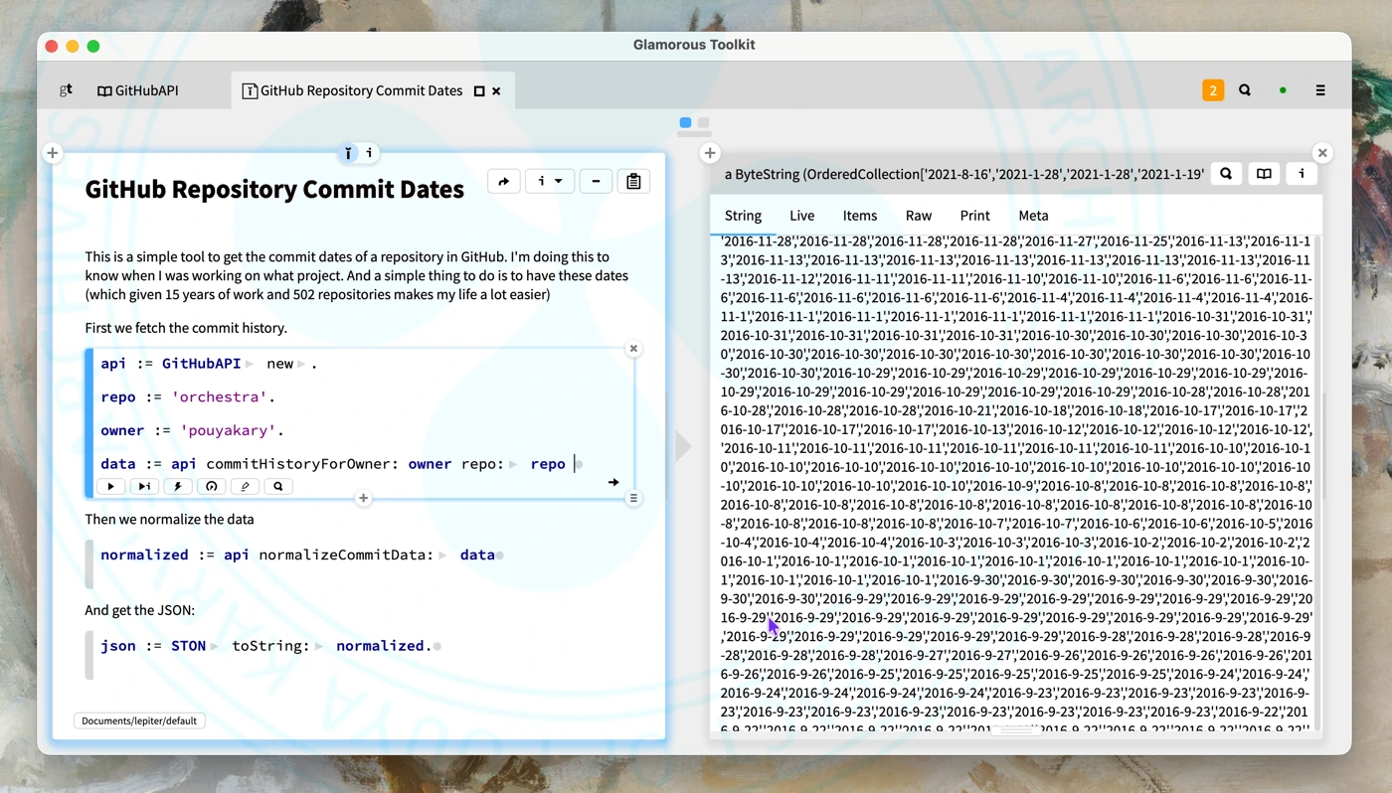Click the orange '2' notification badge
Viewport: 1392px width, 793px height.
1212,89
